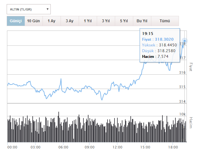This screenshot has width=197, height=157.
Task: Click the 15:00 time axis label
Action: coord(145,147)
